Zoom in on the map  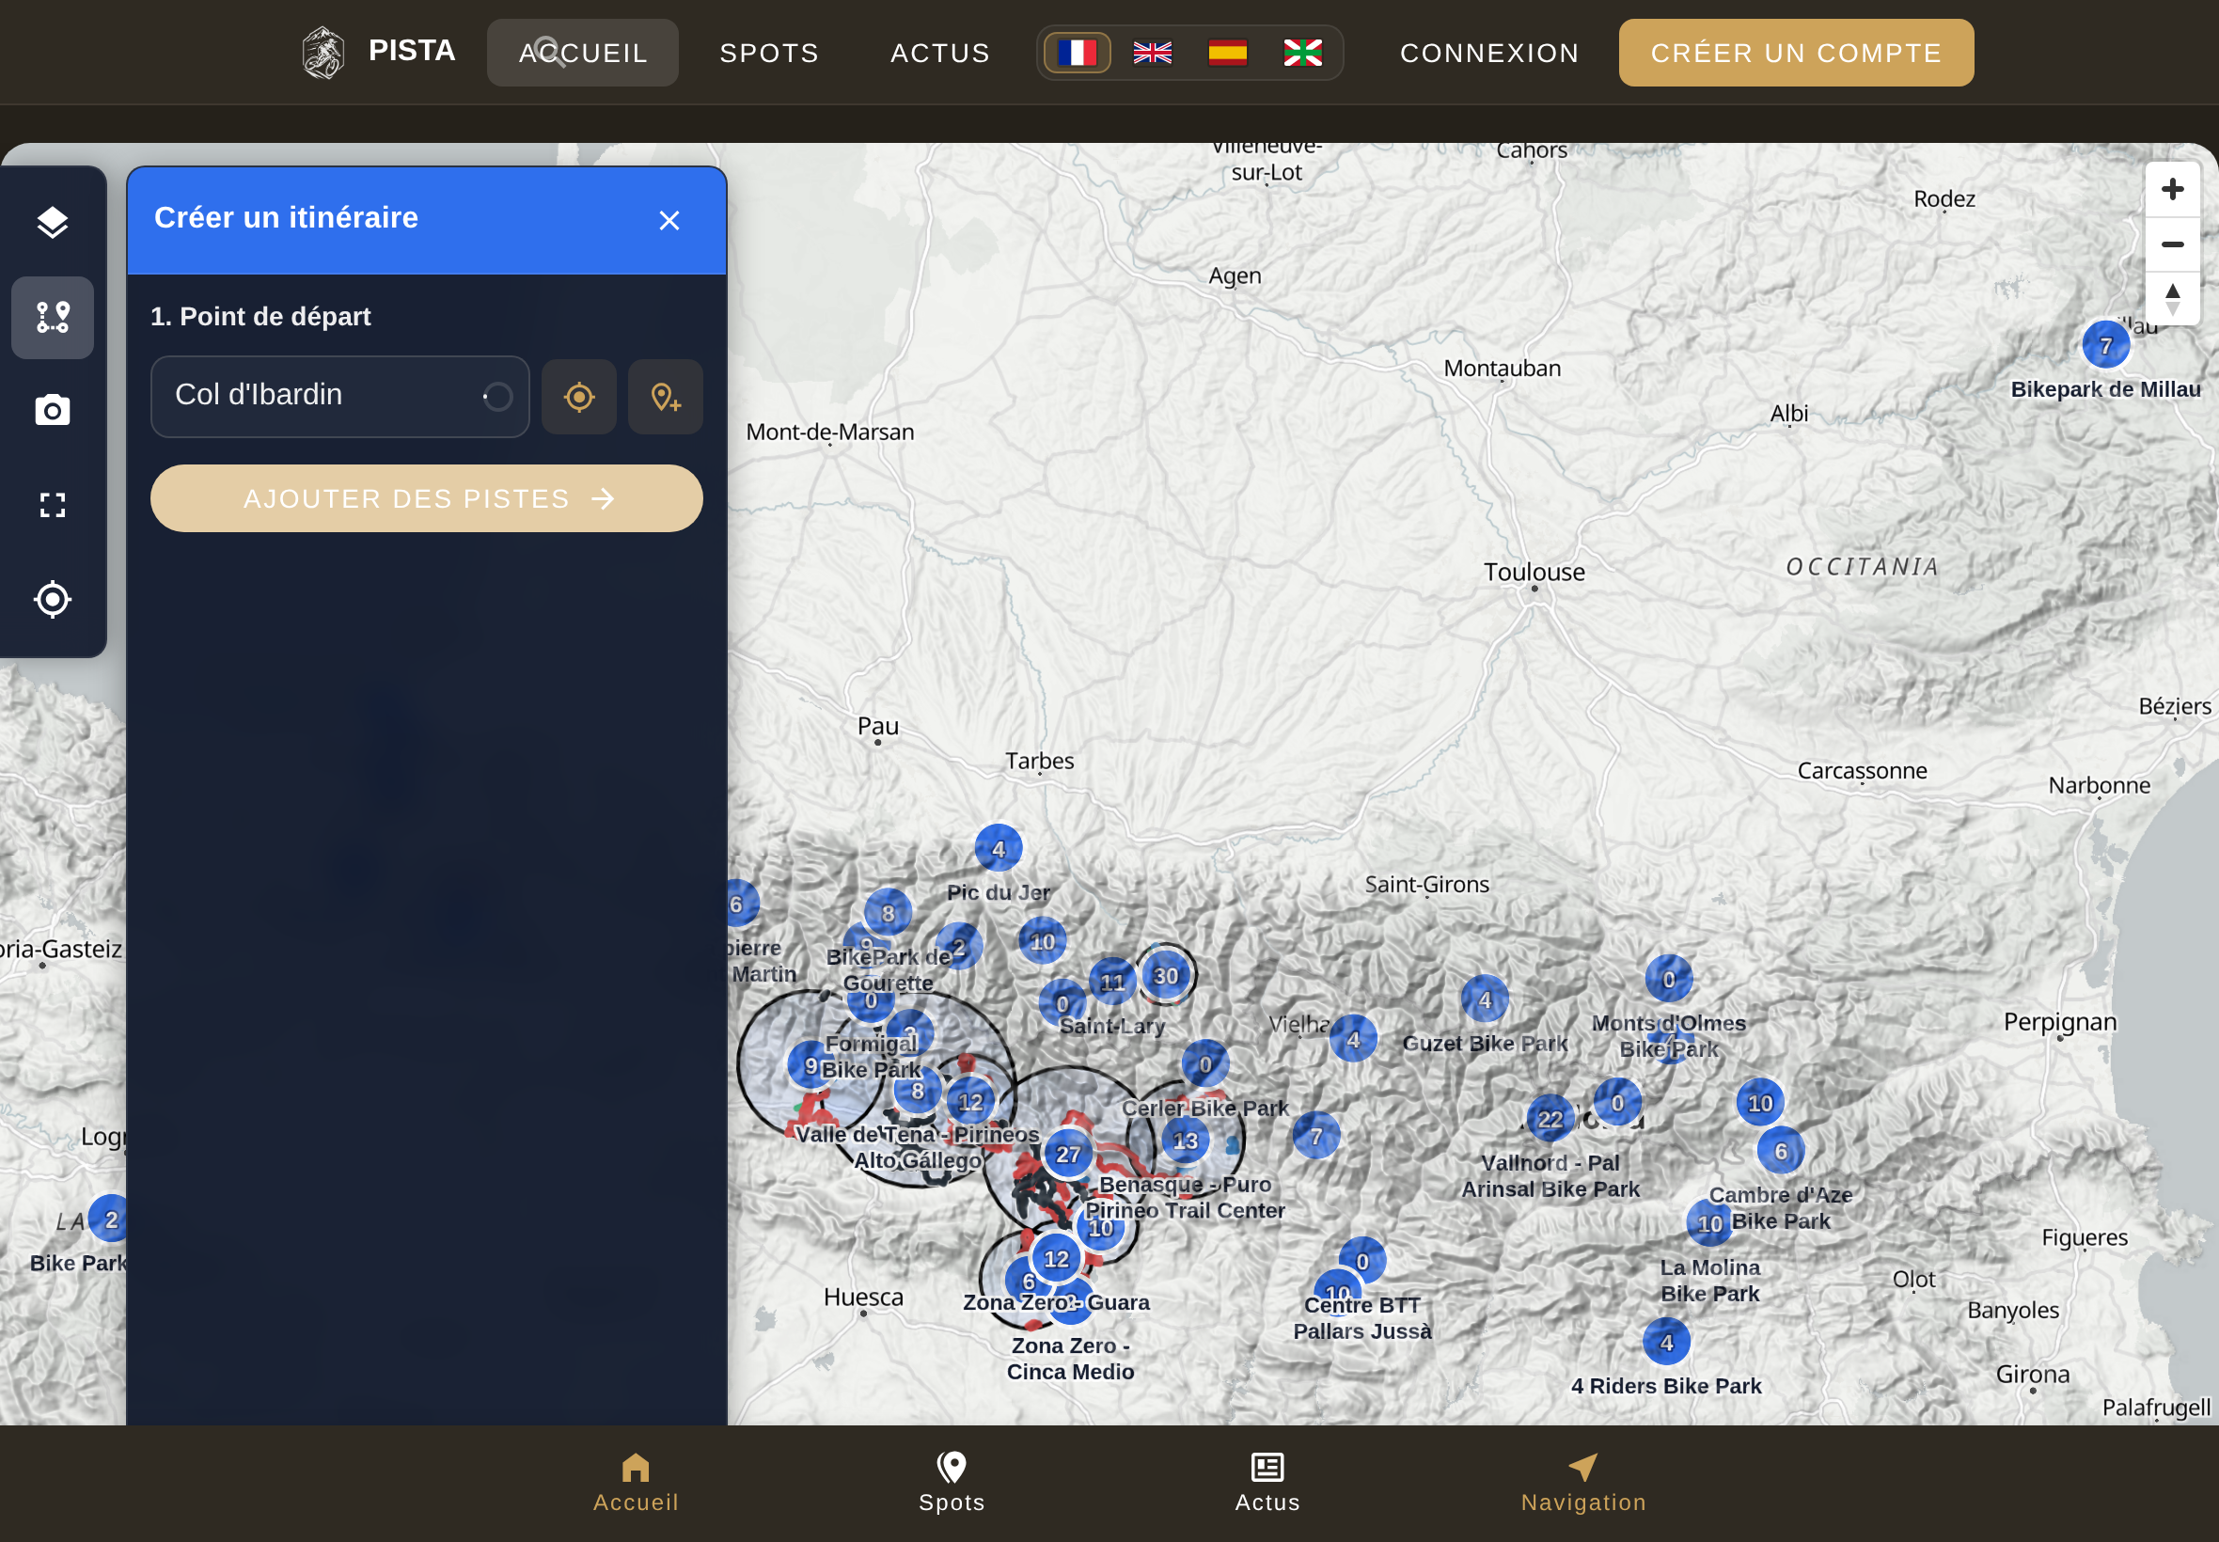click(x=2173, y=189)
